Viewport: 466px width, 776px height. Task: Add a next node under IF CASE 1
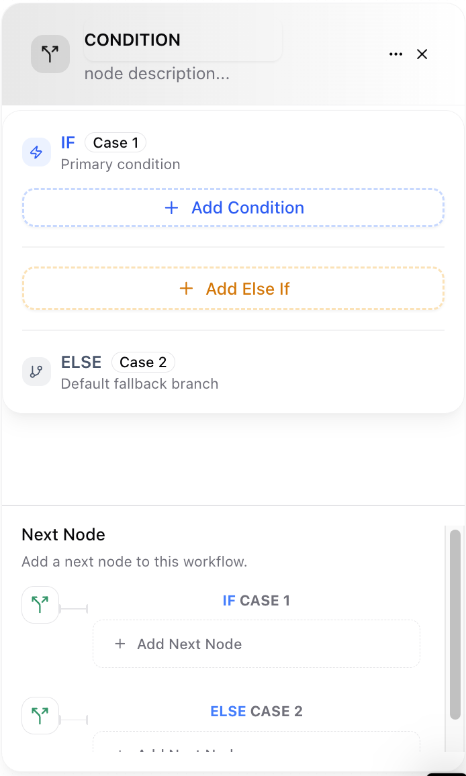click(x=257, y=644)
